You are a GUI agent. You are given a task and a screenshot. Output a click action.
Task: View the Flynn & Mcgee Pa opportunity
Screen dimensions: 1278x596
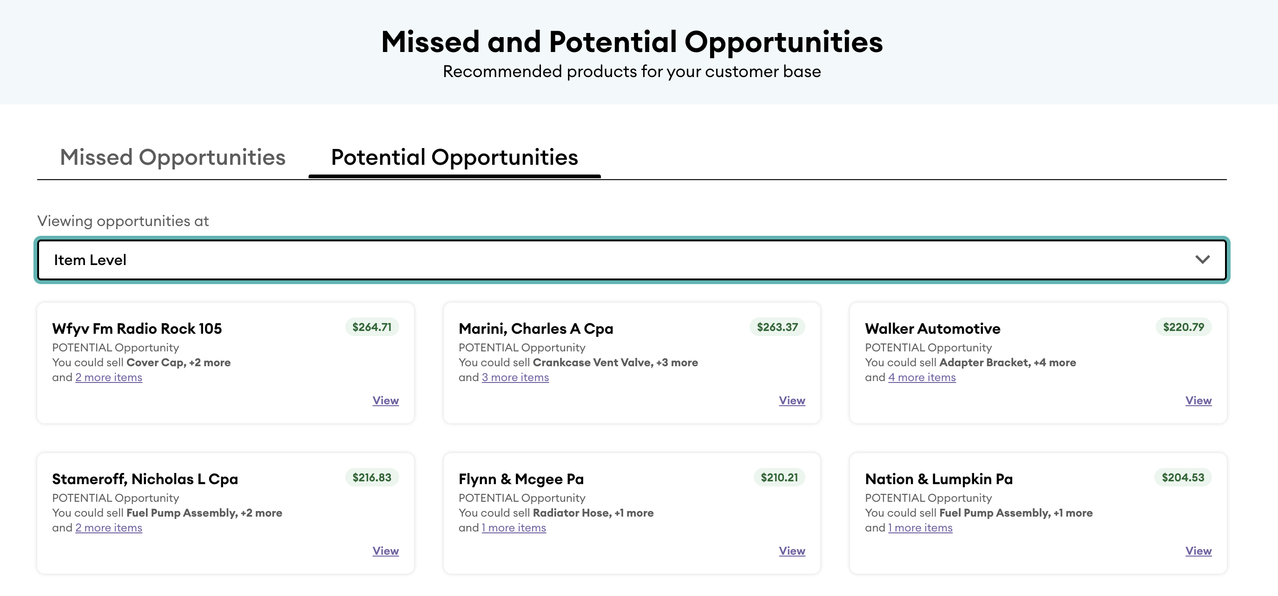pos(792,551)
